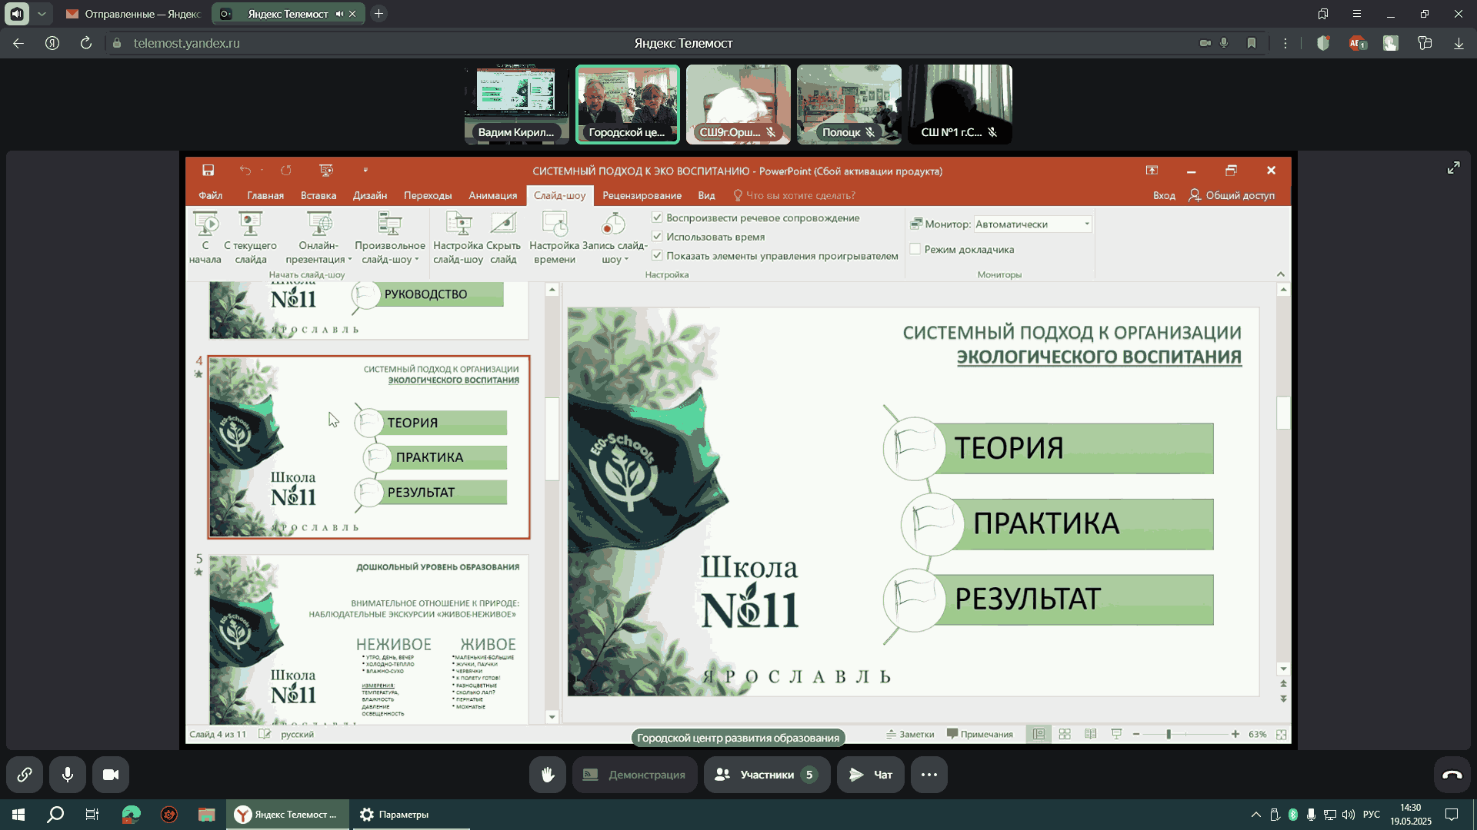The image size is (1477, 830).
Task: Click the browser downloads icon
Action: pyautogui.click(x=1459, y=43)
